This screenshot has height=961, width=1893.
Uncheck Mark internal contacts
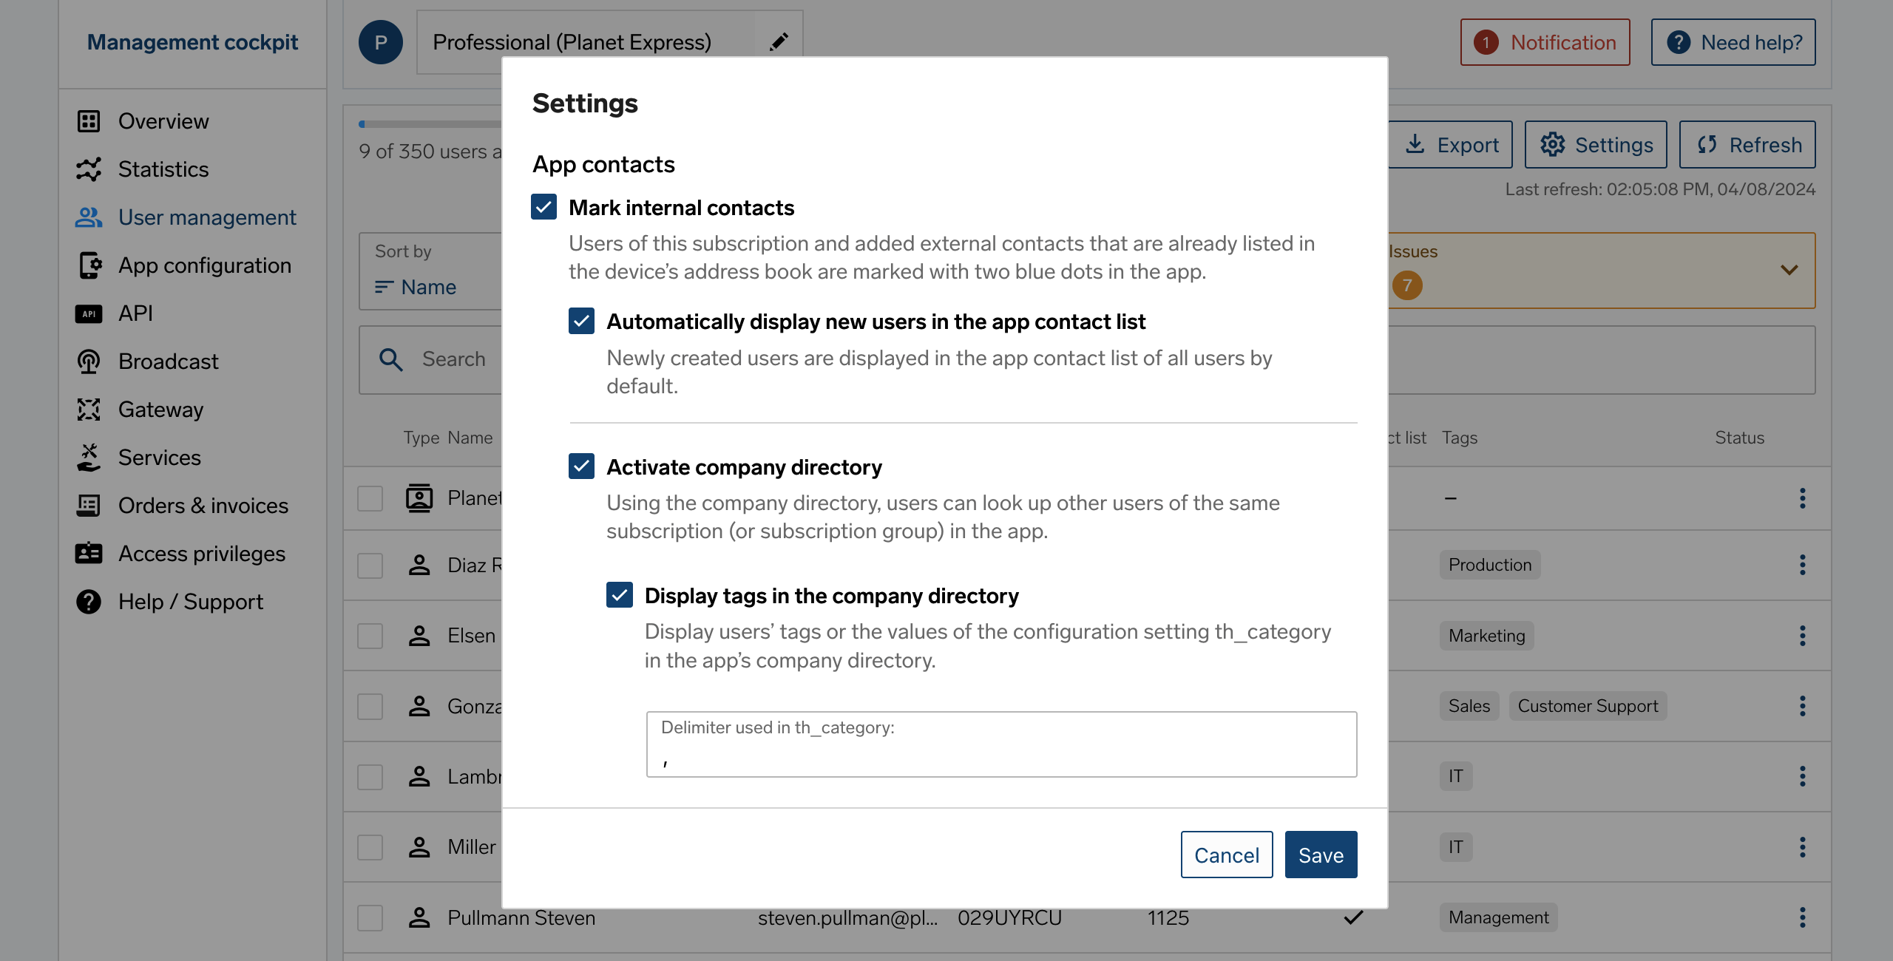point(544,207)
